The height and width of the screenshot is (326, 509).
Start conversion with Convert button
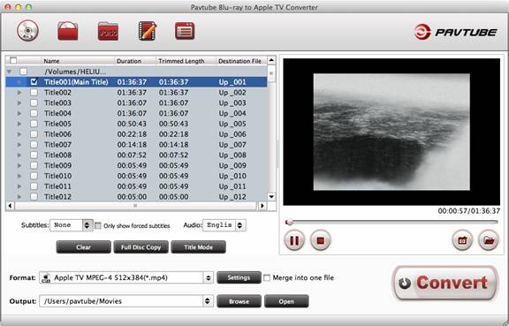tap(444, 283)
